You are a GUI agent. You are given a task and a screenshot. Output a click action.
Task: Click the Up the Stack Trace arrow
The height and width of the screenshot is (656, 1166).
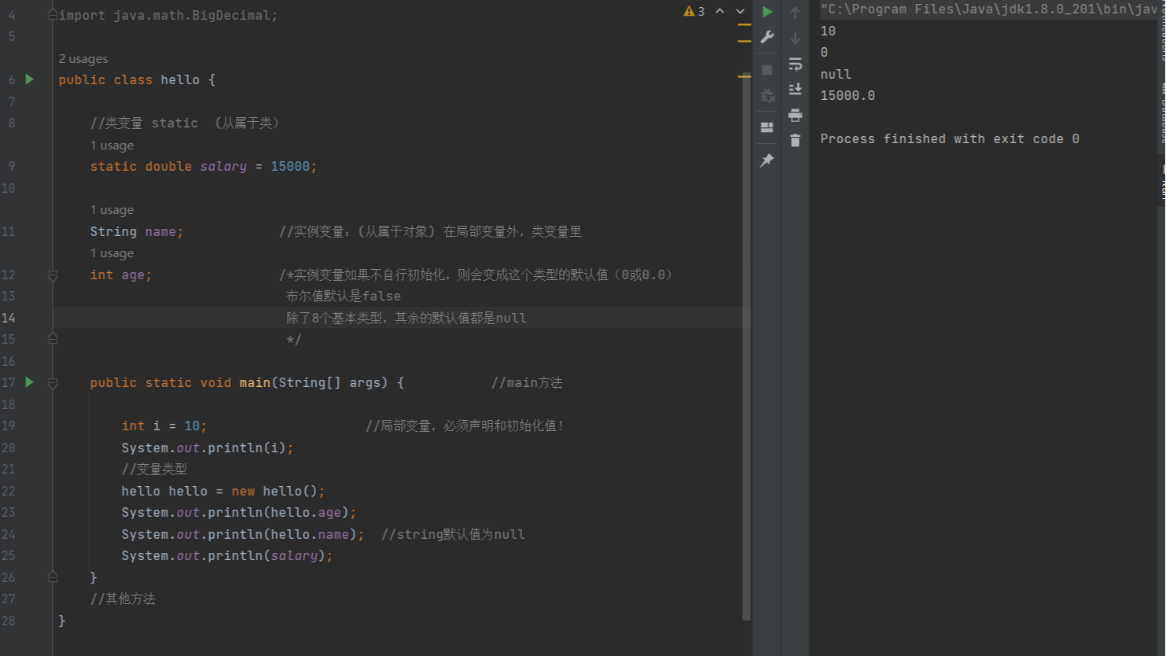point(795,12)
